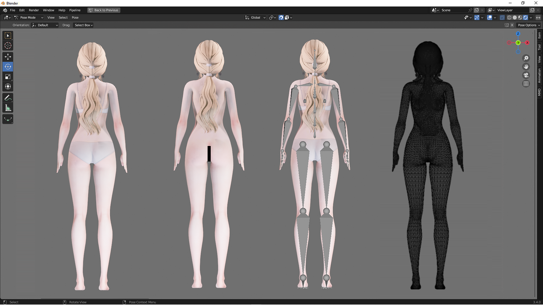Open the snapping options dropdown
Viewport: 543px width, 305px height.
pyautogui.click(x=289, y=17)
